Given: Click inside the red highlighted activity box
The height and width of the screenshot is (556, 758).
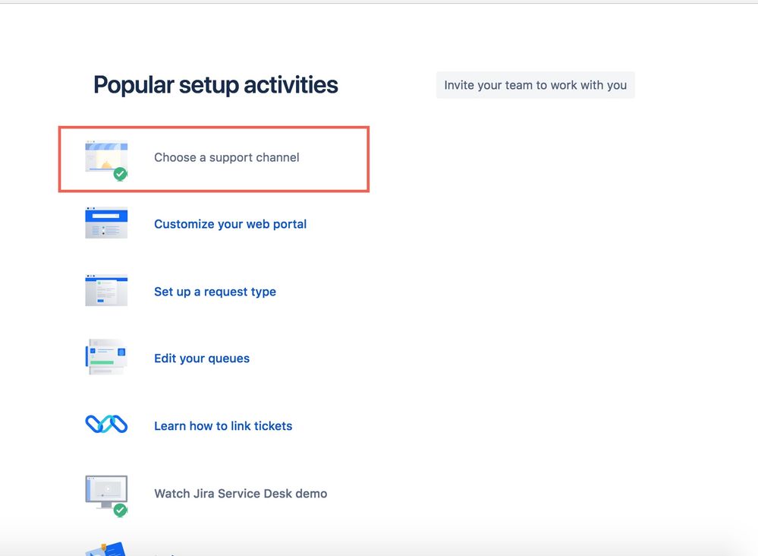Looking at the screenshot, I should [214, 160].
